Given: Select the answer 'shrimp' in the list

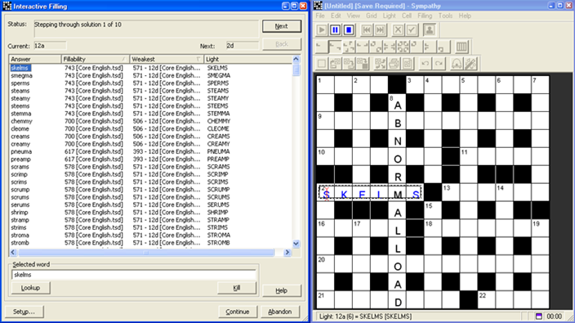Looking at the screenshot, I should (20, 213).
